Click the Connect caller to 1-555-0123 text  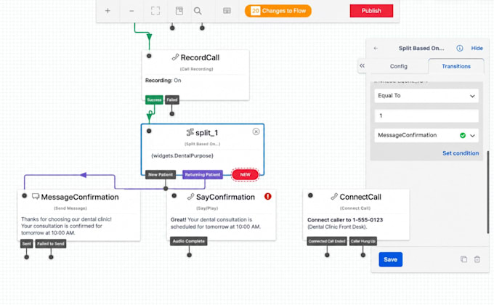coord(345,220)
